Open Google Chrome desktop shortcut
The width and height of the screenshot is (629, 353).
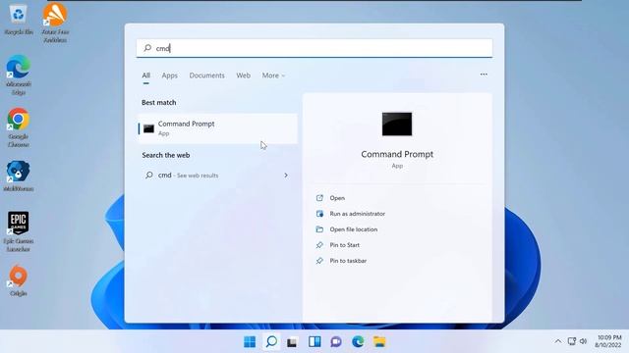pyautogui.click(x=18, y=127)
